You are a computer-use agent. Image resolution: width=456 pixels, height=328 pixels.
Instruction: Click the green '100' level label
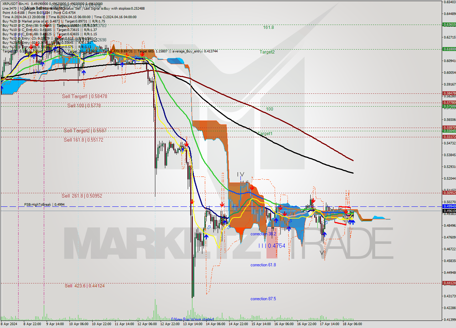pos(269,109)
